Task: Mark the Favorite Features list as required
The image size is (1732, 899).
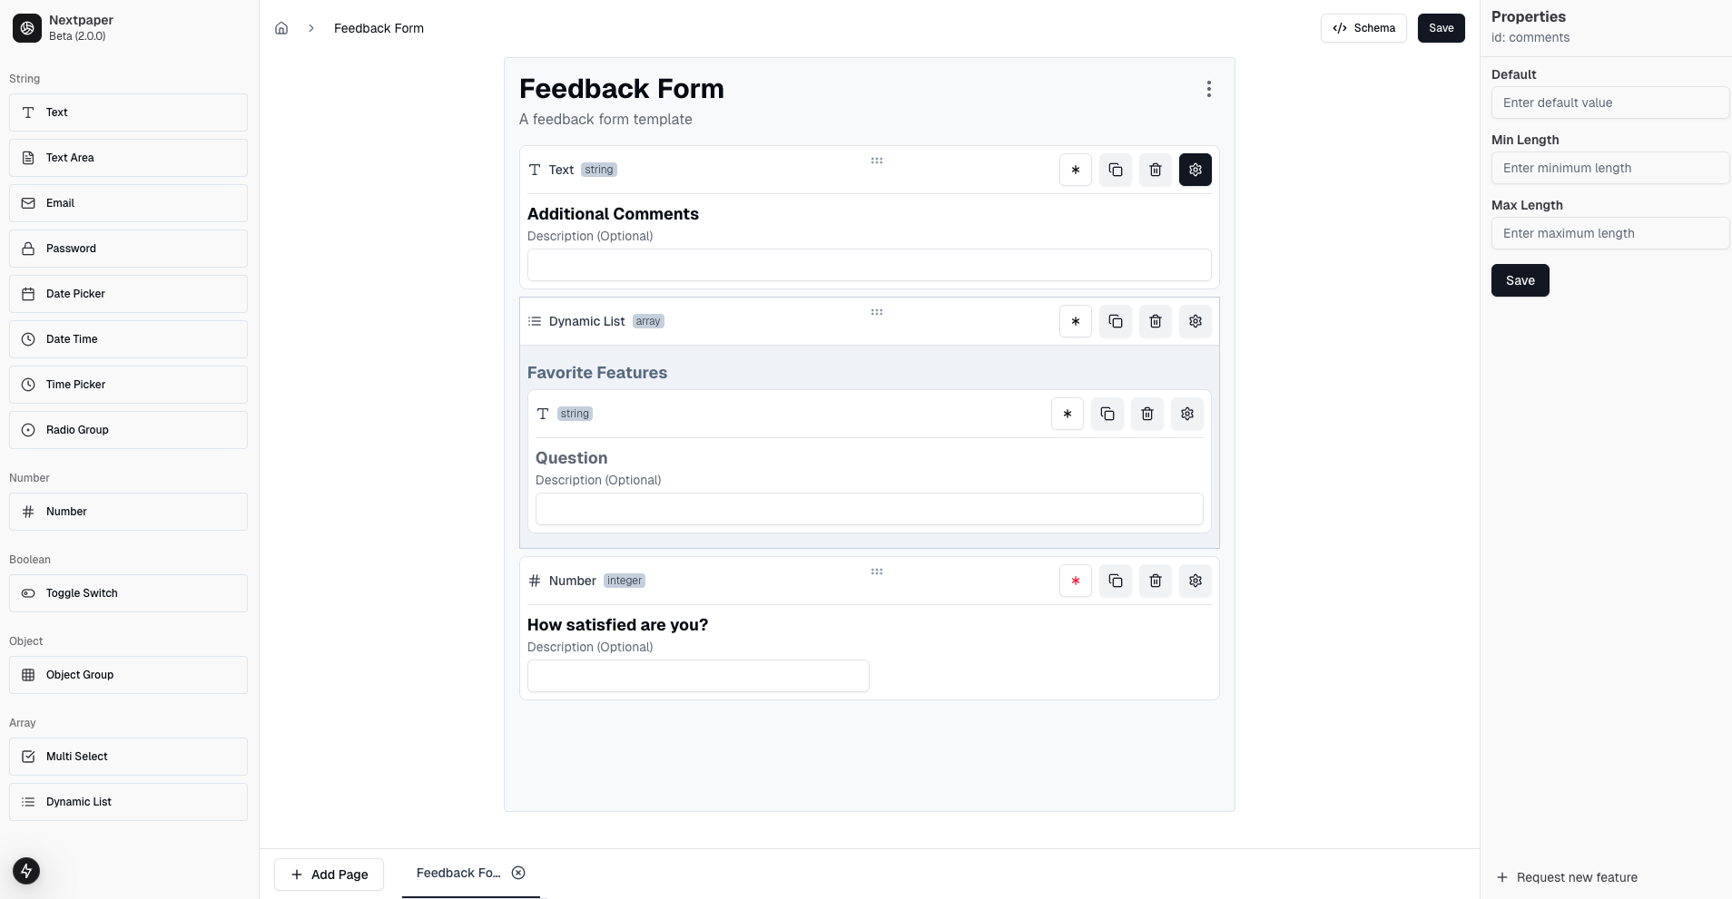Action: coord(1075,321)
